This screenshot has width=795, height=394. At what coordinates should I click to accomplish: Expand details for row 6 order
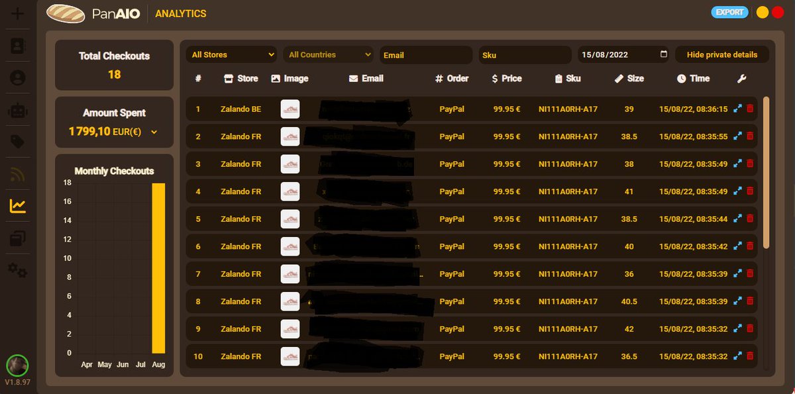pos(737,246)
